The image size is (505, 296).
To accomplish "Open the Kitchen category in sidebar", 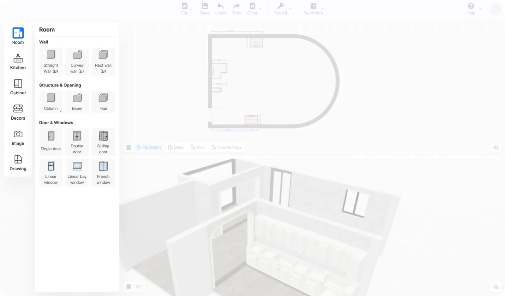I will [x=18, y=62].
